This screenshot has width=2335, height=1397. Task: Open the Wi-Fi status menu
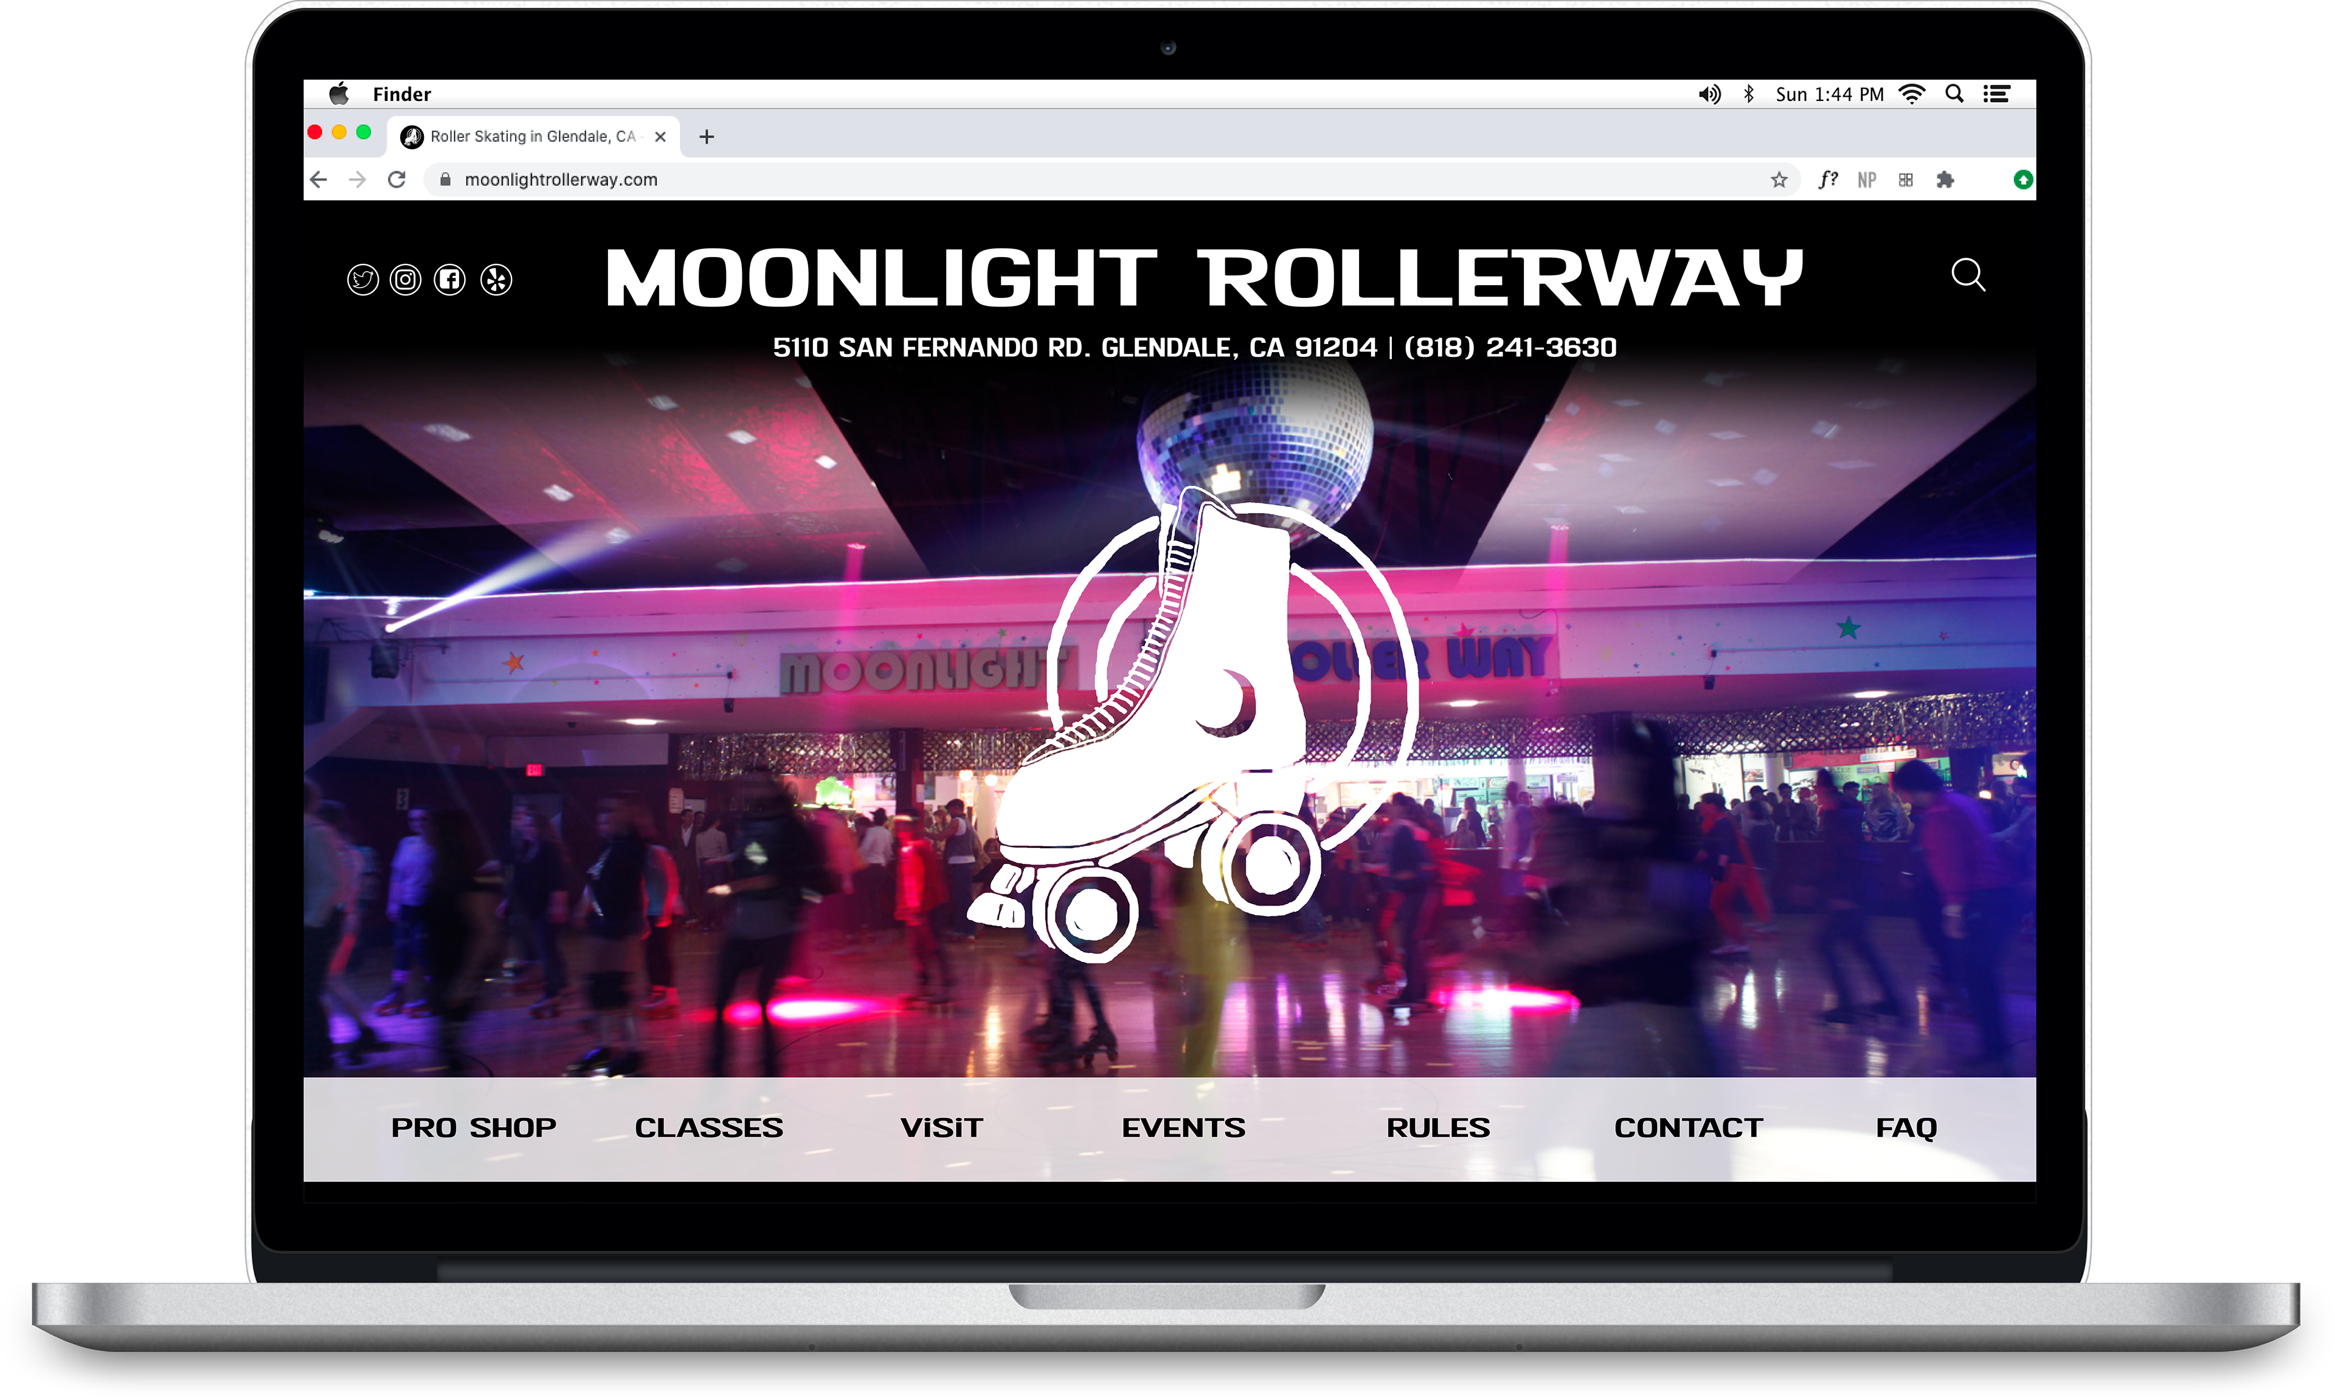point(1912,94)
